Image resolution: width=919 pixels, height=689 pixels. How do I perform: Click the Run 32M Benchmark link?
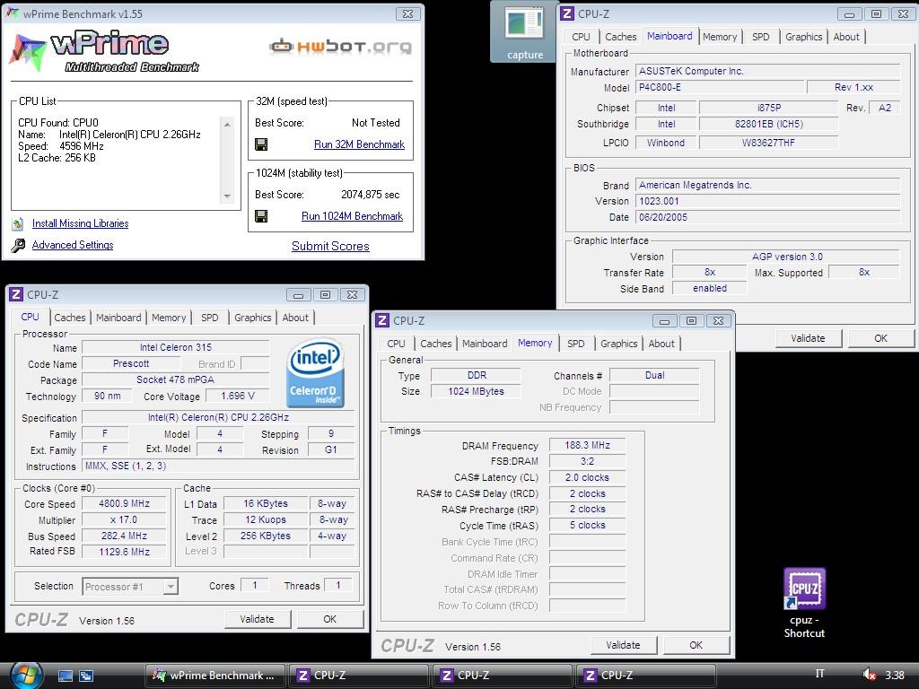point(359,144)
